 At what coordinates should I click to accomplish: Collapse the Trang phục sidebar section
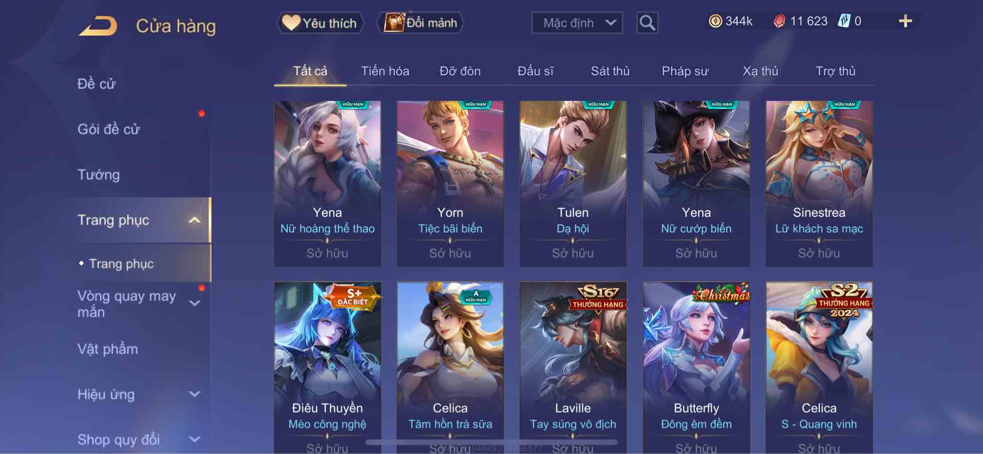[x=195, y=220]
